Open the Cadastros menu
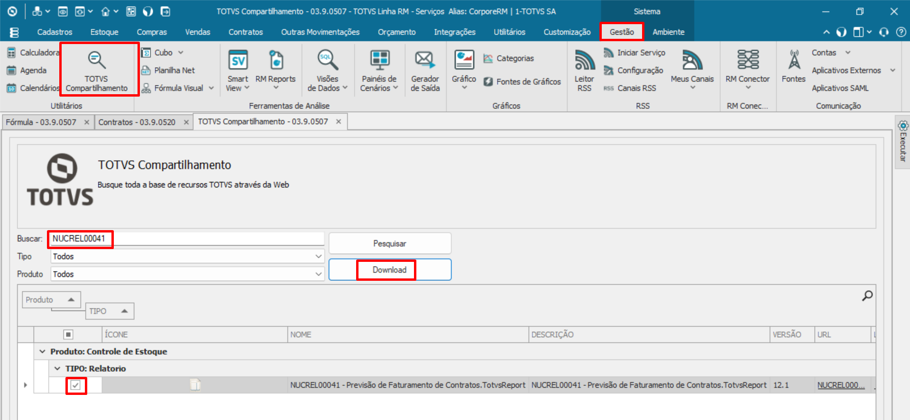This screenshot has width=910, height=420. pyautogui.click(x=55, y=32)
